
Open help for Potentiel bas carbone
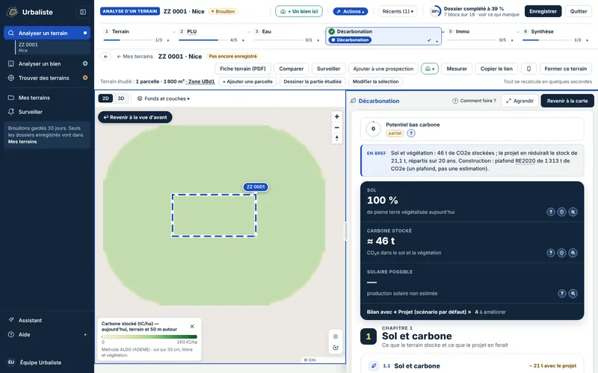(410, 134)
